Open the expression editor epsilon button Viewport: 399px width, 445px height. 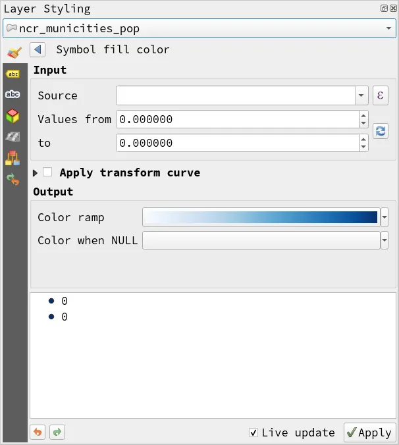(380, 95)
